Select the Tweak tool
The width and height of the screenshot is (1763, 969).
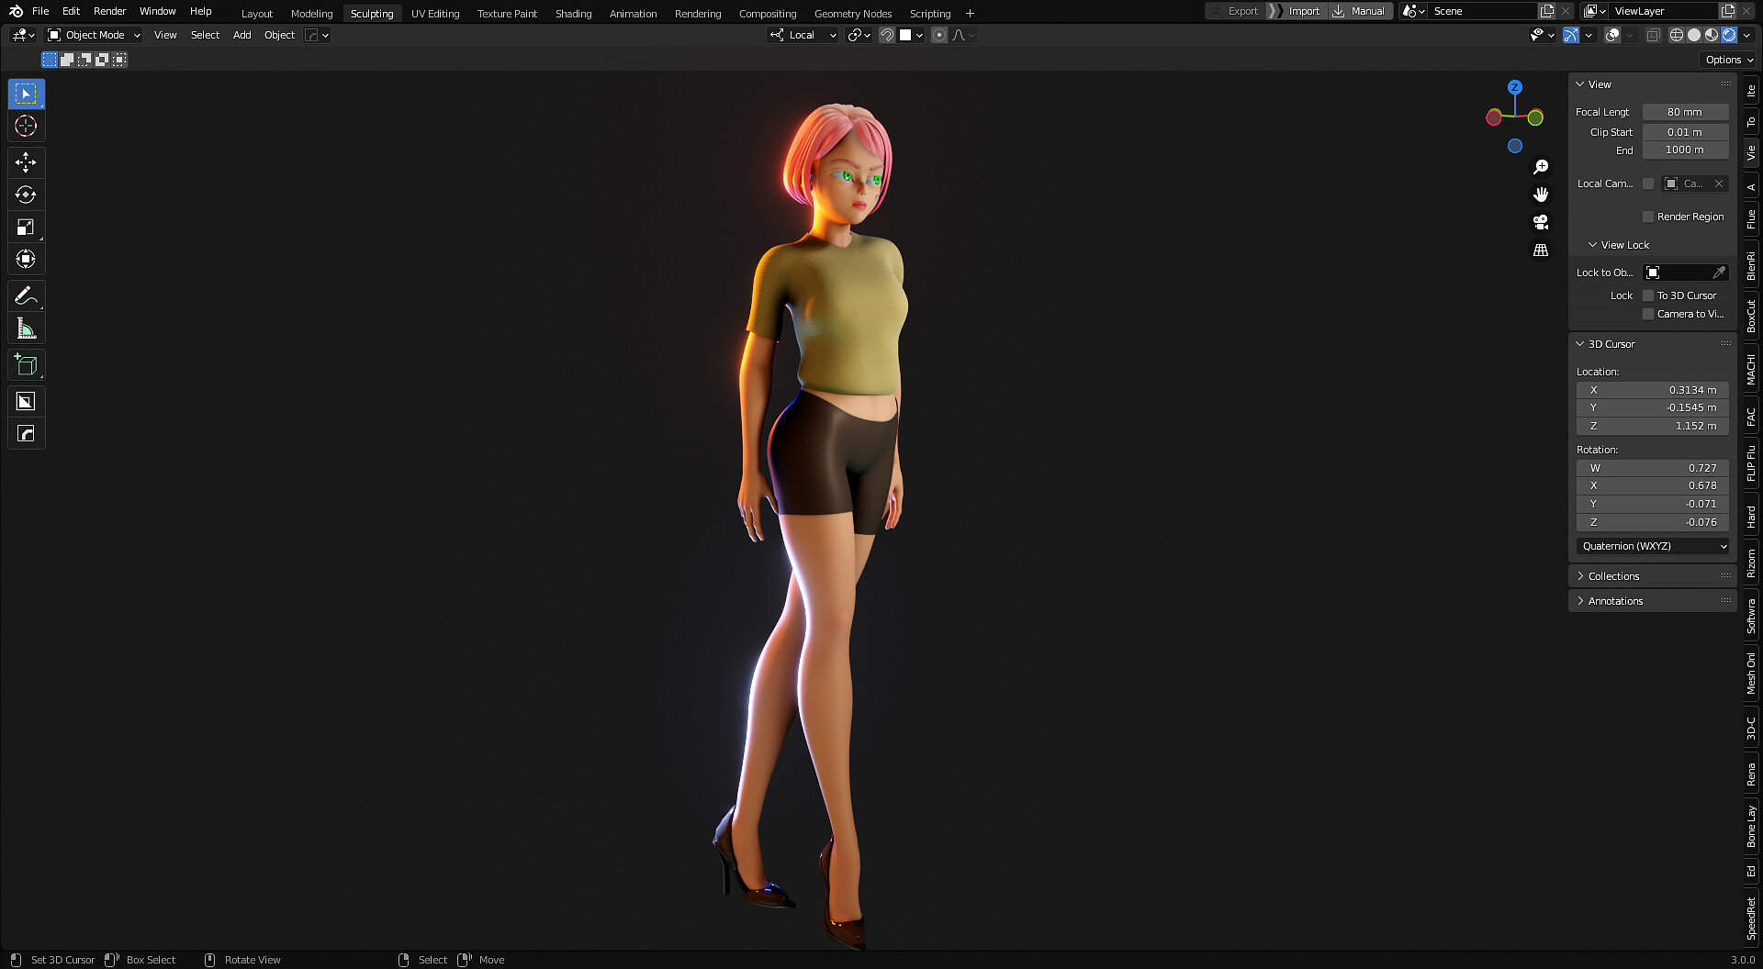coord(26,93)
